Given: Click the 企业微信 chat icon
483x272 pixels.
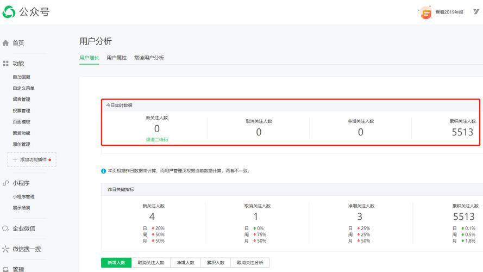Looking at the screenshot, I should (5, 228).
